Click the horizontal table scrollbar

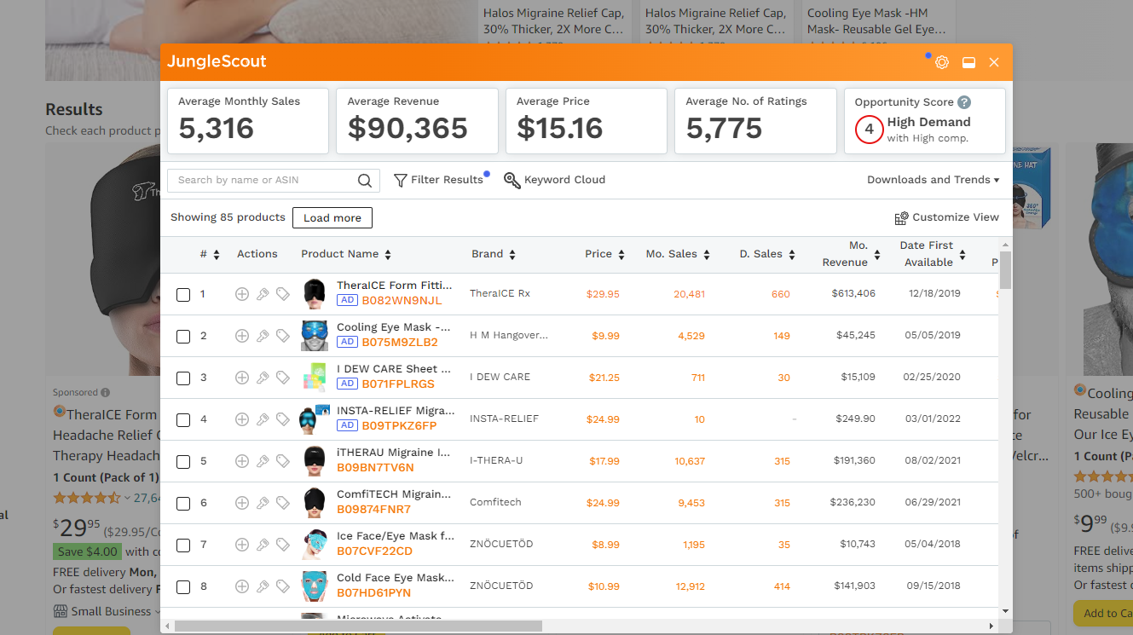tap(358, 626)
